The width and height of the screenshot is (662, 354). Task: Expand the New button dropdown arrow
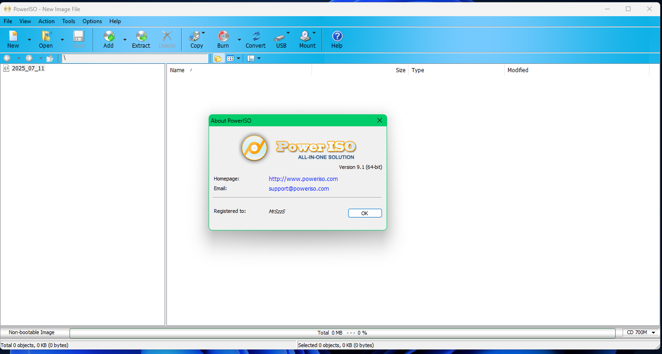(x=29, y=40)
